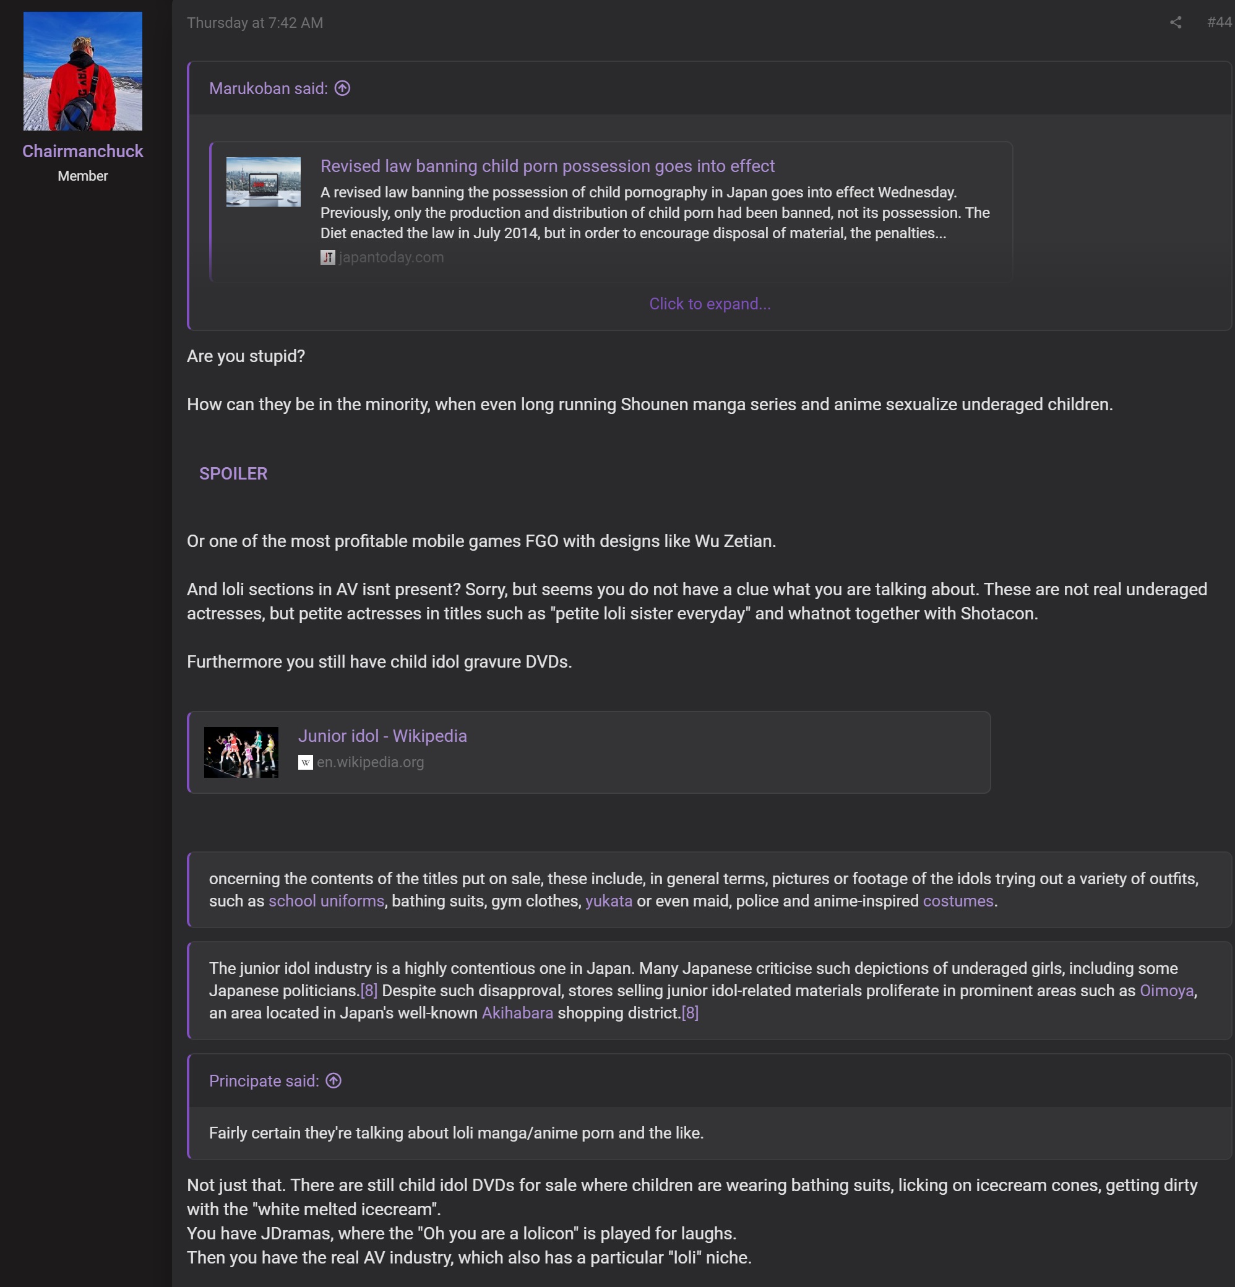The height and width of the screenshot is (1287, 1235).
Task: Open the Junior idol Wikipedia thumbnail
Action: [x=241, y=752]
